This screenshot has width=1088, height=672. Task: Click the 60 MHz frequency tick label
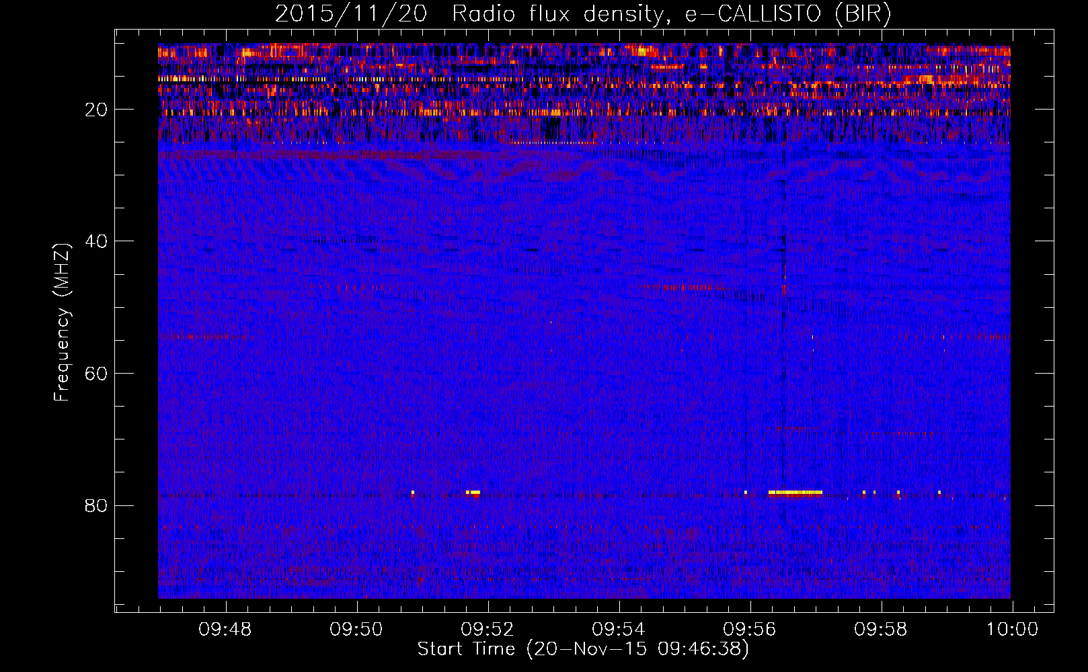pyautogui.click(x=96, y=373)
